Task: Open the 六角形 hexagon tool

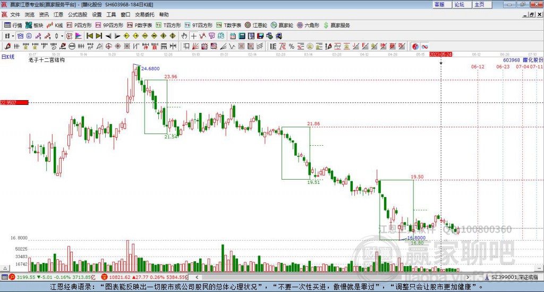Action: [x=308, y=25]
